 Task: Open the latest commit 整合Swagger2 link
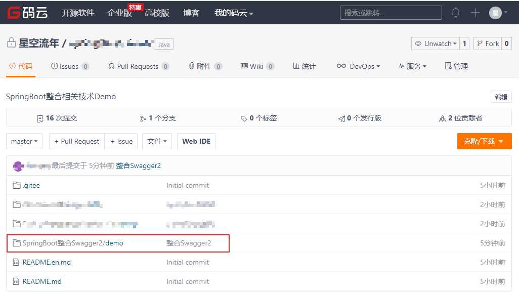pos(139,165)
